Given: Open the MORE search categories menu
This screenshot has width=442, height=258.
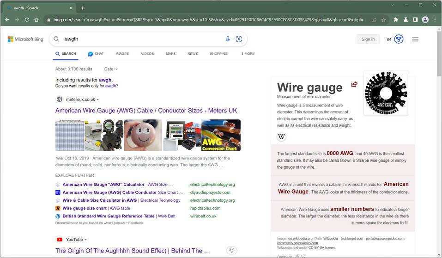Looking at the screenshot, I should tap(248, 53).
